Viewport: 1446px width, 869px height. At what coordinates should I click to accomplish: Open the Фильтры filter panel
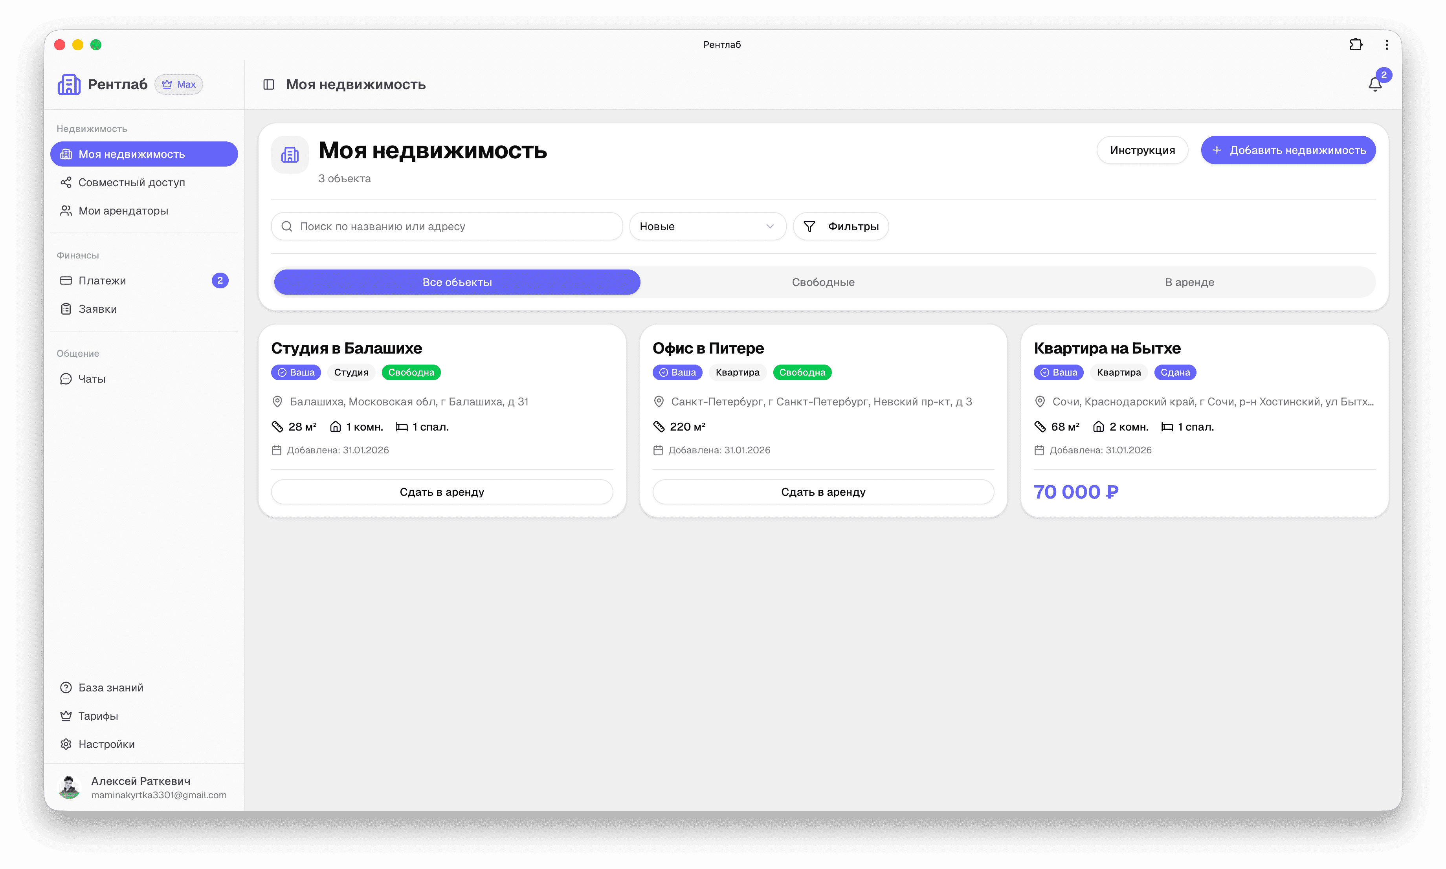click(840, 226)
